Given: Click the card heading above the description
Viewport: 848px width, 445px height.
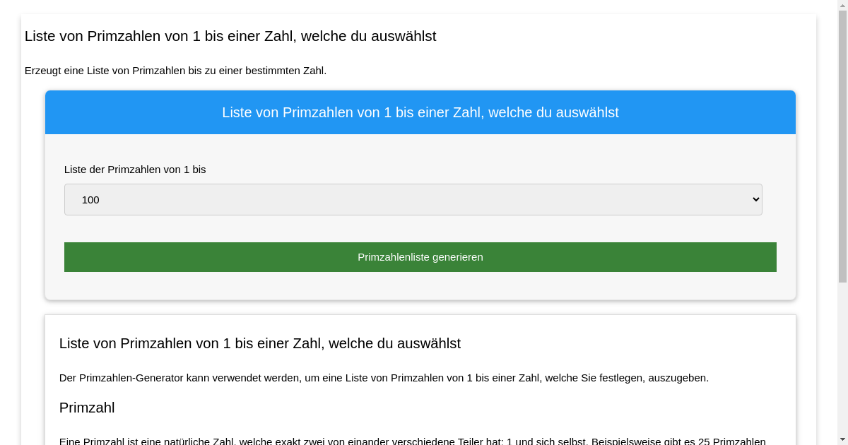Looking at the screenshot, I should (x=260, y=343).
